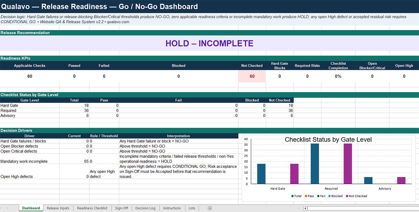Select the Gate Level column header

30,100
